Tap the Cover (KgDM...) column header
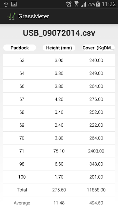Viewport: 118px width, 209px height. coord(98,48)
